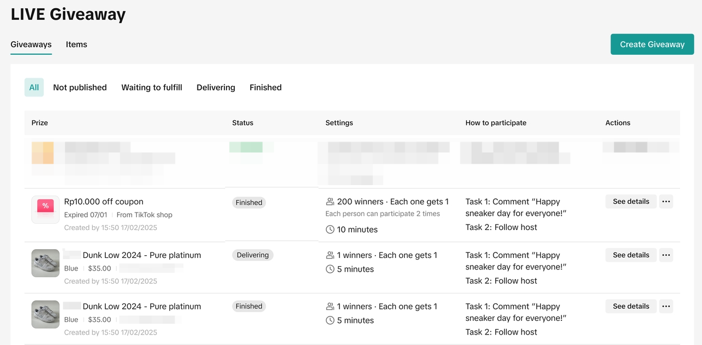
Task: Open more options for coupon giveaway
Action: coord(666,202)
